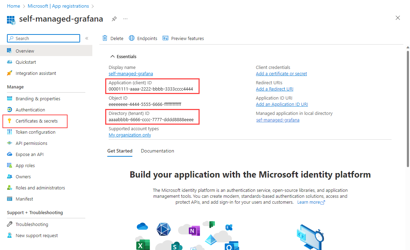Click the app registration grid icon
Viewport: 410px width, 250px height.
coord(11,20)
